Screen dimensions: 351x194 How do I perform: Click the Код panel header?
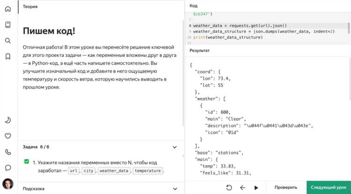pos(193,6)
